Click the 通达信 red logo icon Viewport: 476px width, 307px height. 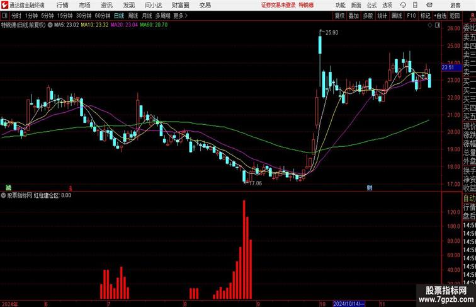(4, 5)
